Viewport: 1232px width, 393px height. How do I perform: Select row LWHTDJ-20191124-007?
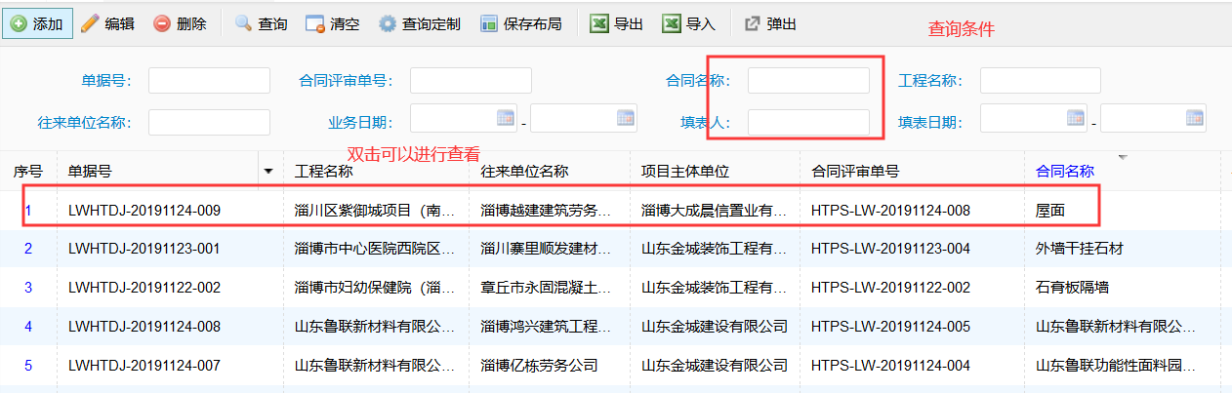coord(615,366)
